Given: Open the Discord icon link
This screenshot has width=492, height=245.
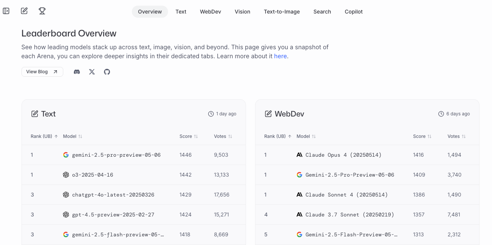Looking at the screenshot, I should coord(77,72).
